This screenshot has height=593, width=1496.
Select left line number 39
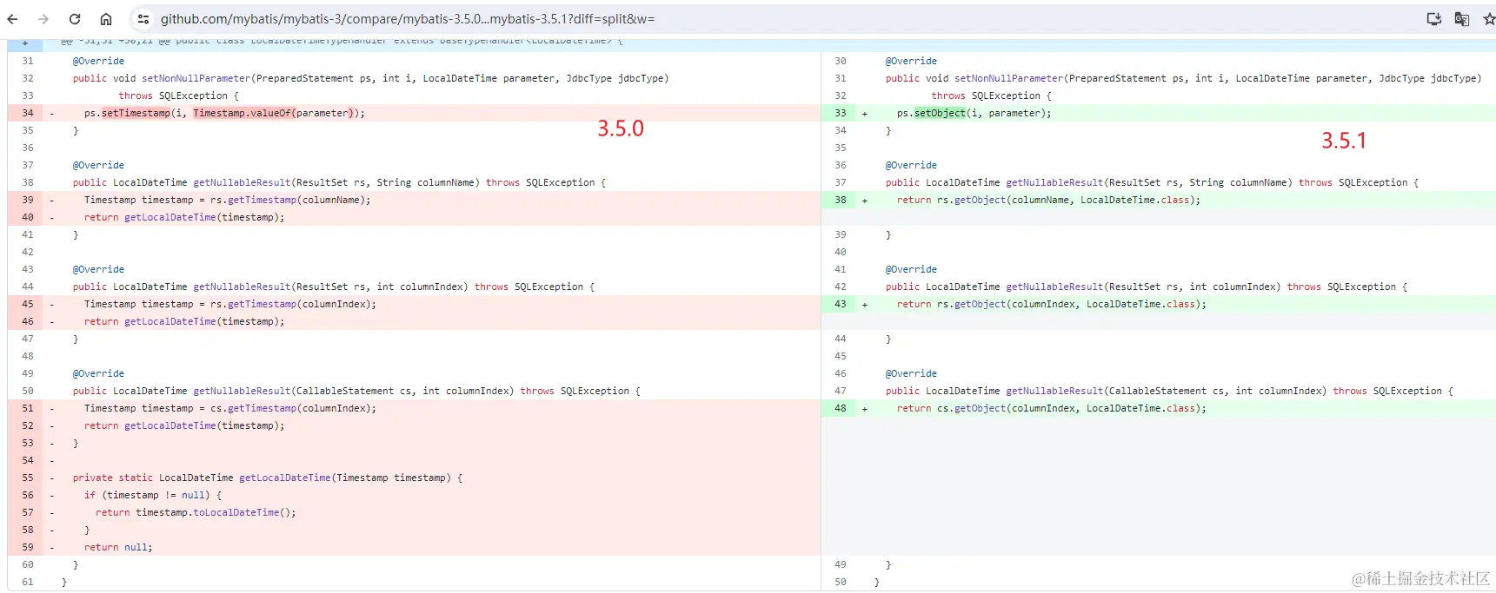coord(28,200)
